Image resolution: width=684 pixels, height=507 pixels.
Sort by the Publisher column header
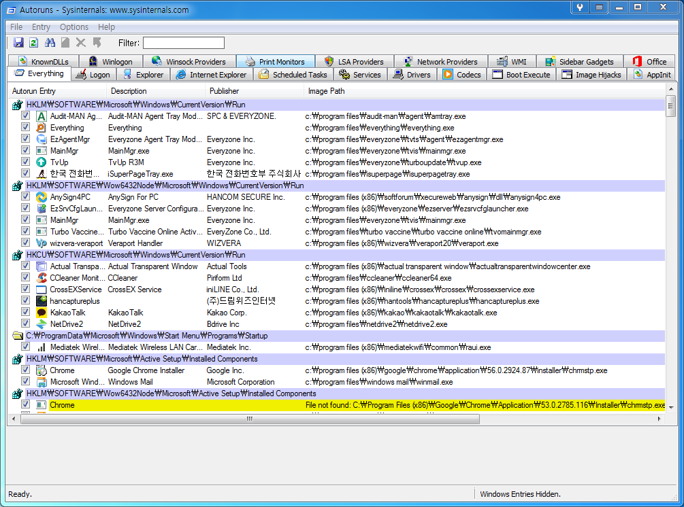click(x=255, y=91)
